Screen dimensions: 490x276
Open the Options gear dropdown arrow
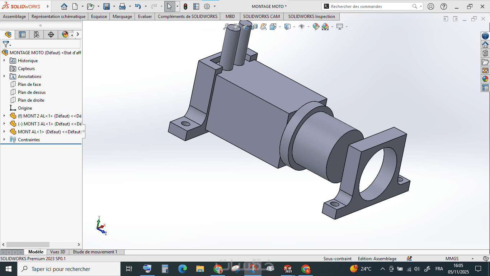point(215,6)
